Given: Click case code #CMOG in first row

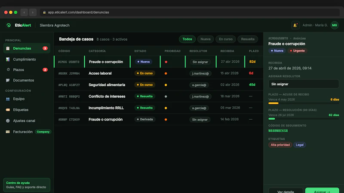Looking at the screenshot, I should click(69, 62).
